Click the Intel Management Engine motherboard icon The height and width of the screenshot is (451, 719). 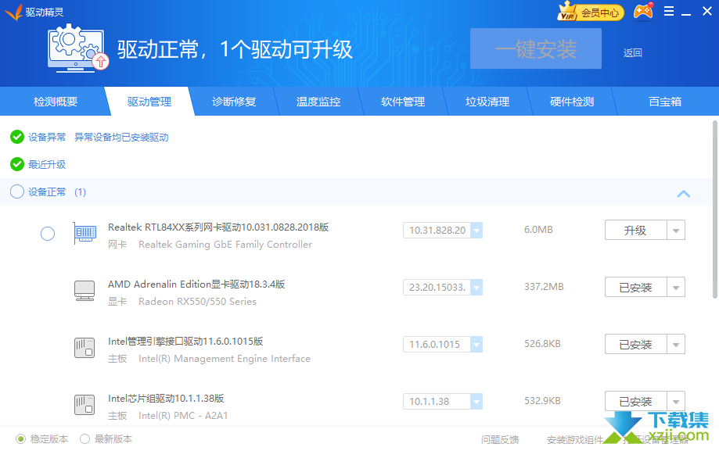84,348
